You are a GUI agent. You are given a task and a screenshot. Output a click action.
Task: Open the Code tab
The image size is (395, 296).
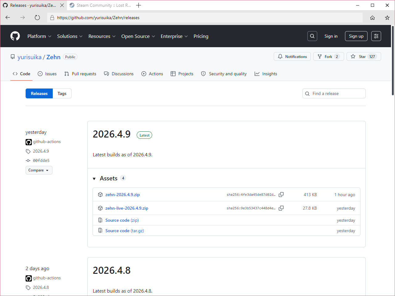point(21,74)
